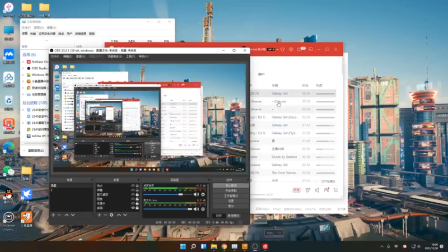Expand 极速浏览器 process in Task Manager

click(x=24, y=88)
